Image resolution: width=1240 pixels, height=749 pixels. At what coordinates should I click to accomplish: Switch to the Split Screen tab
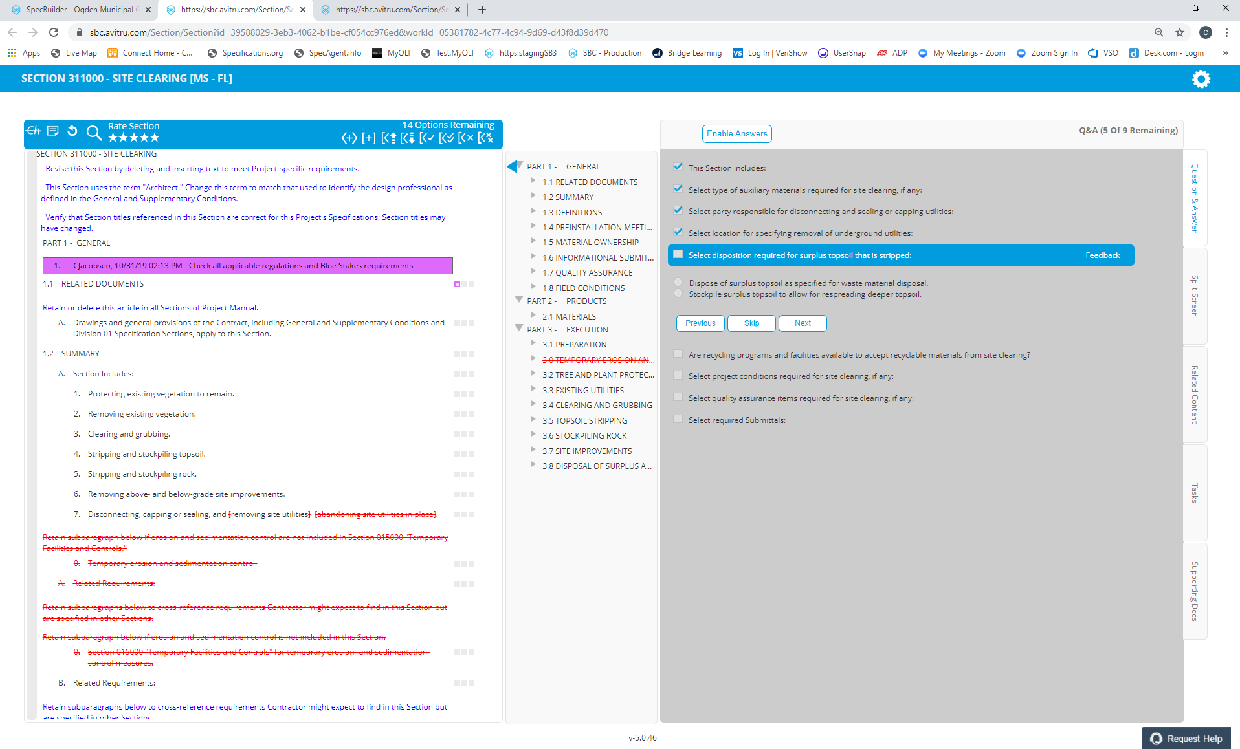coord(1194,296)
